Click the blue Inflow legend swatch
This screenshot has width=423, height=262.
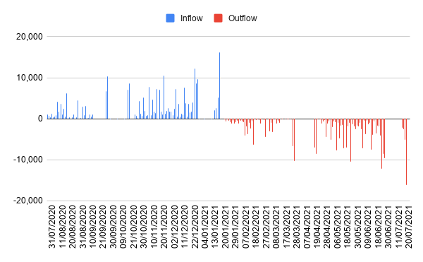[170, 18]
